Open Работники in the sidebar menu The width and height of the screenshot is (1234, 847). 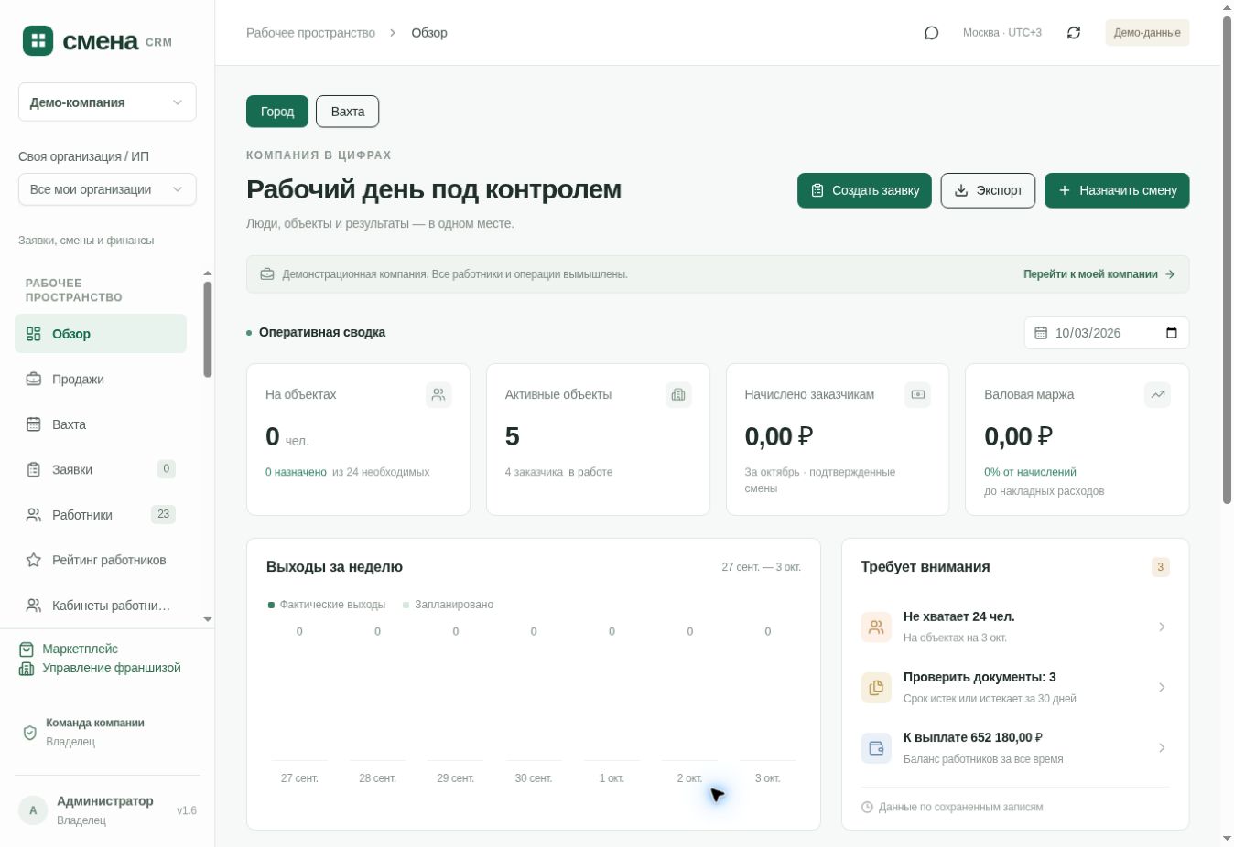point(101,515)
